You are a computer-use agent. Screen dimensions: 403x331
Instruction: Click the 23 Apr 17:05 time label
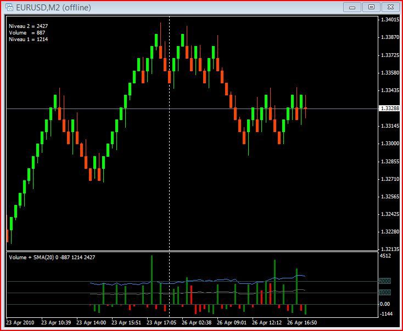point(161,323)
